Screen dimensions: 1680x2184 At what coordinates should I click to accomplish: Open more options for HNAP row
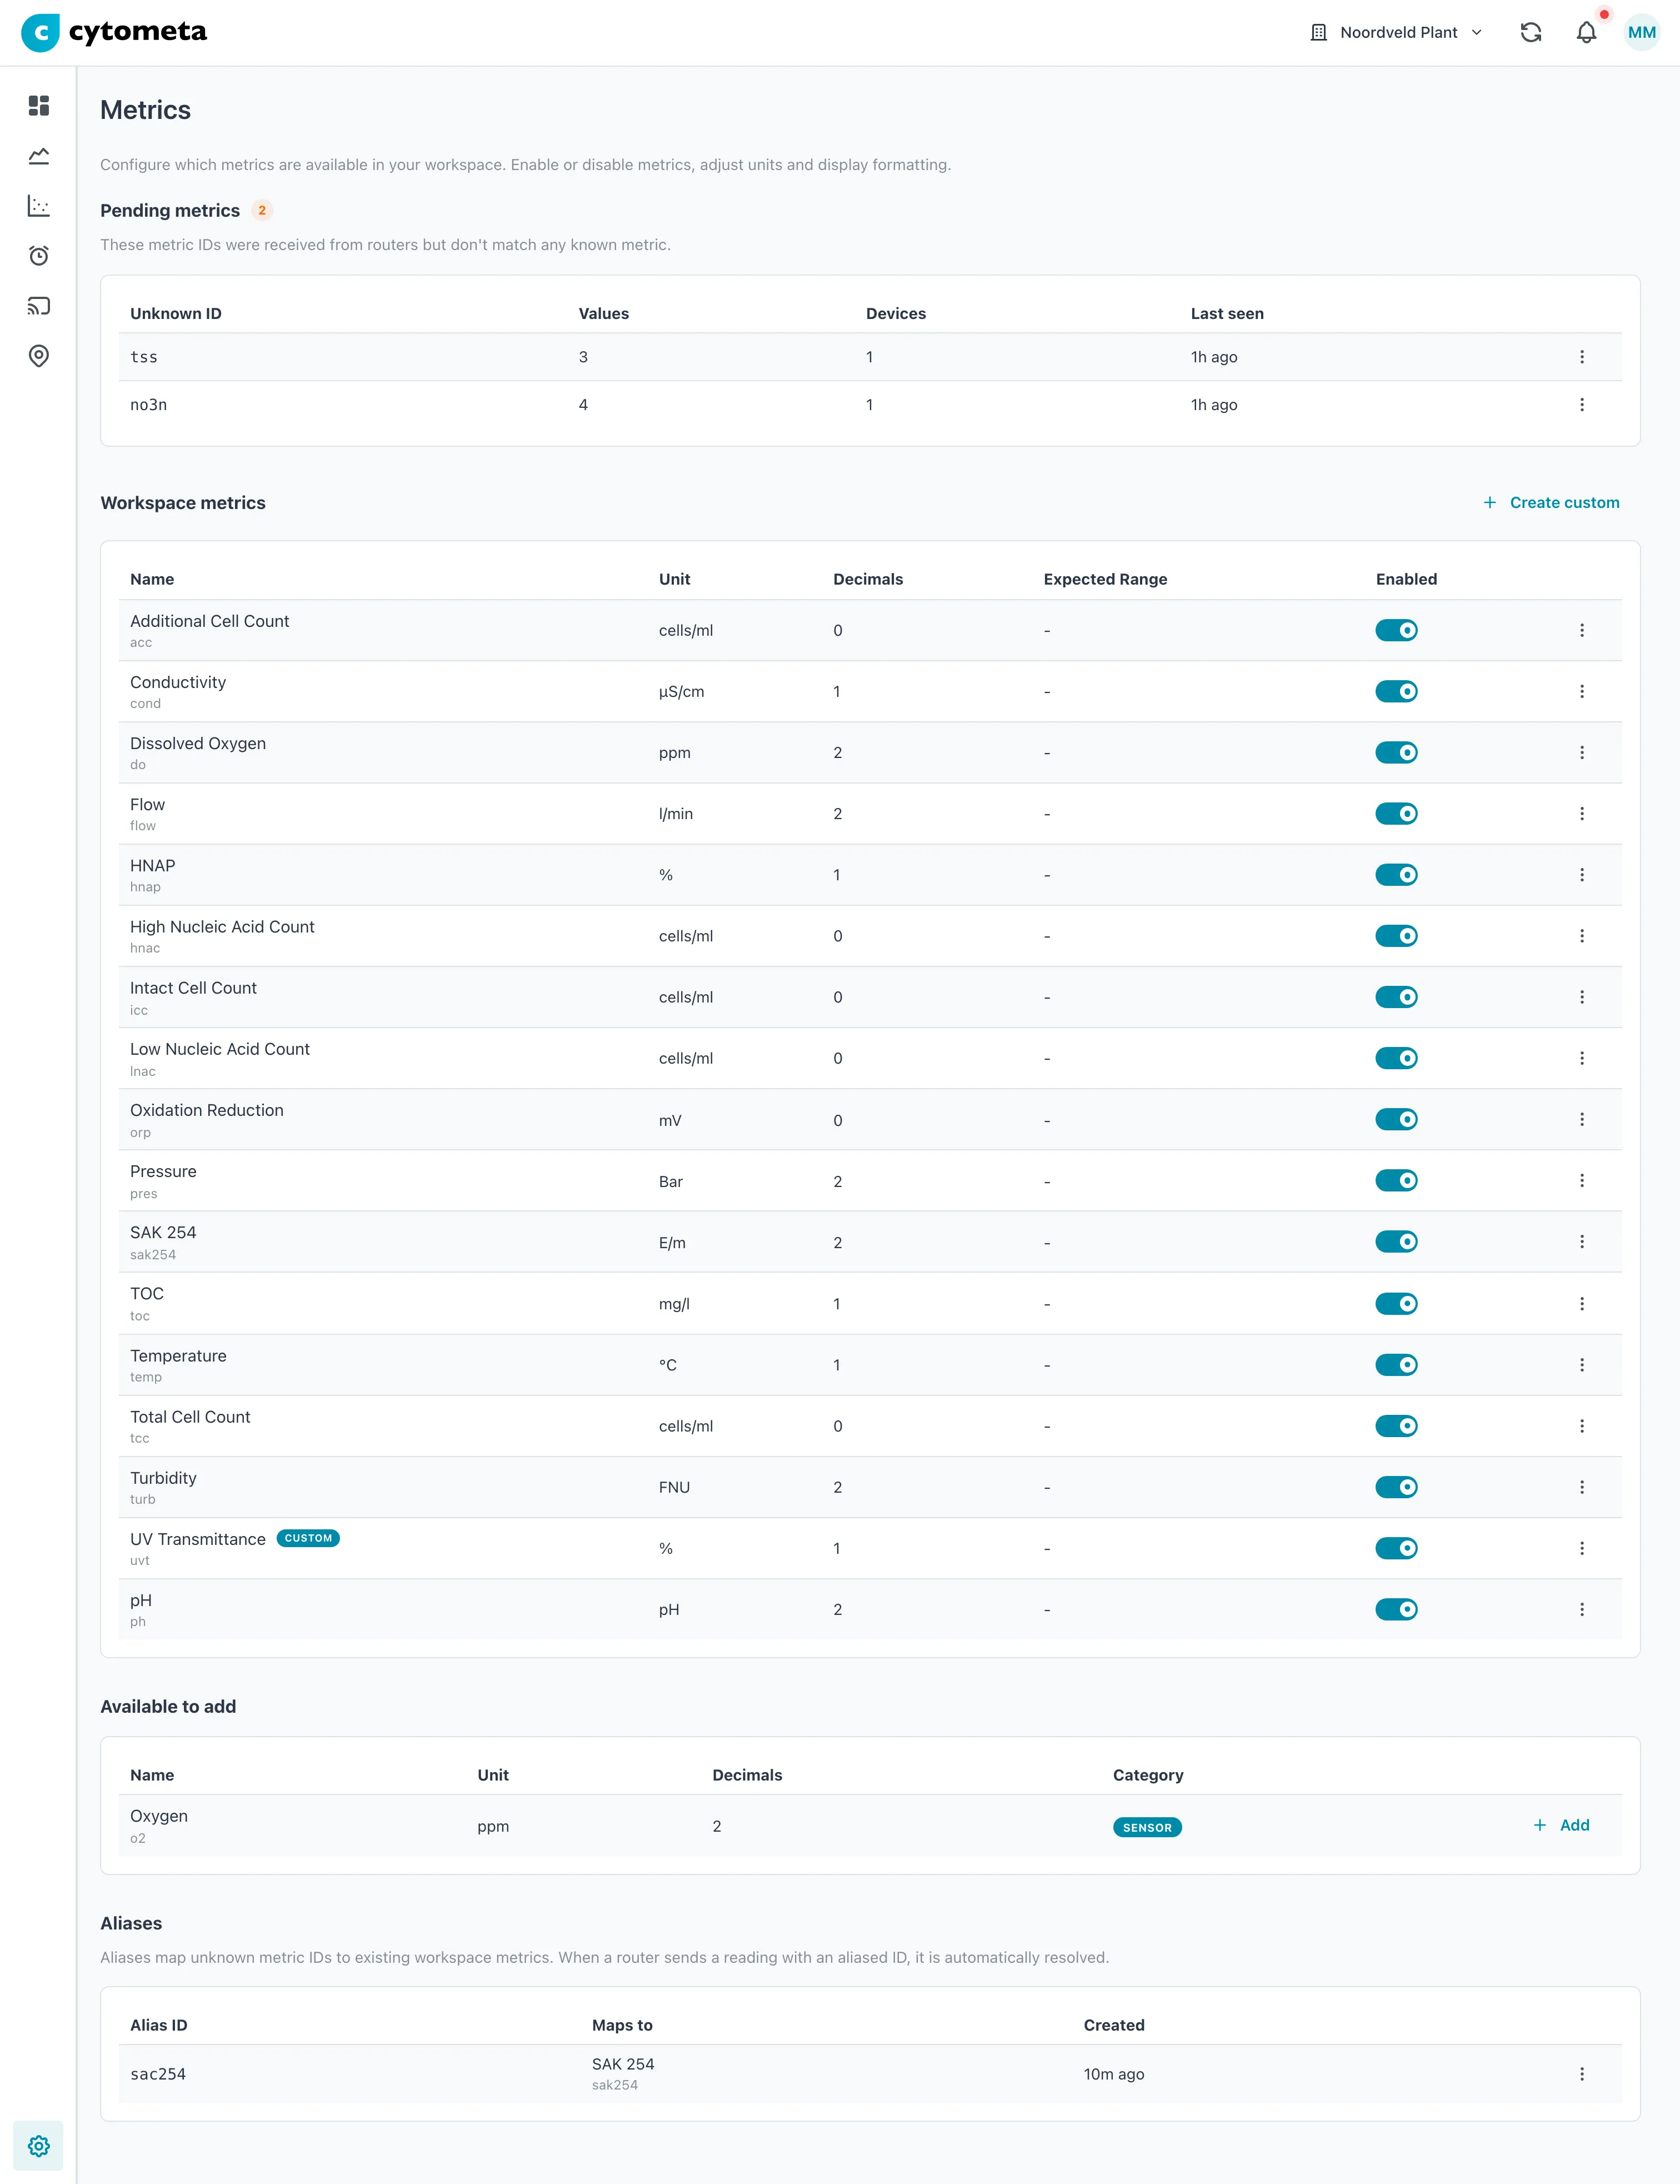pyautogui.click(x=1581, y=875)
